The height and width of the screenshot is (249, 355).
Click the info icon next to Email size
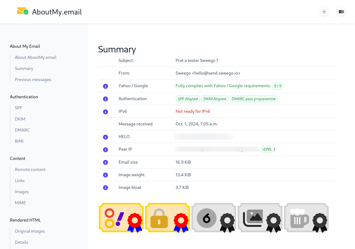105,162
